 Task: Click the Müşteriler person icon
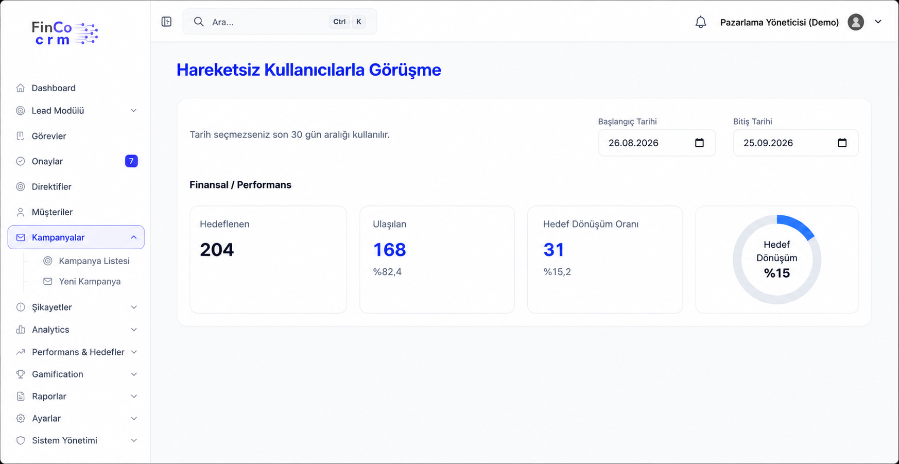21,212
